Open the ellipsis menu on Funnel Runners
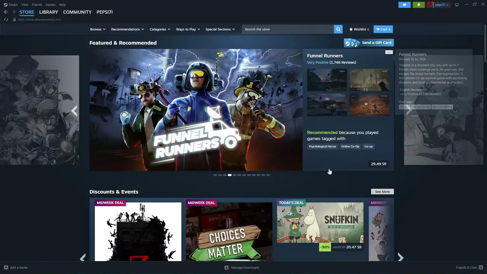Viewport: 487px width, 274px height. click(x=388, y=52)
